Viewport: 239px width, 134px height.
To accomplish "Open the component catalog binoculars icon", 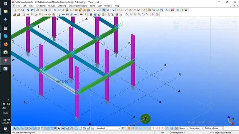I will [91, 15].
